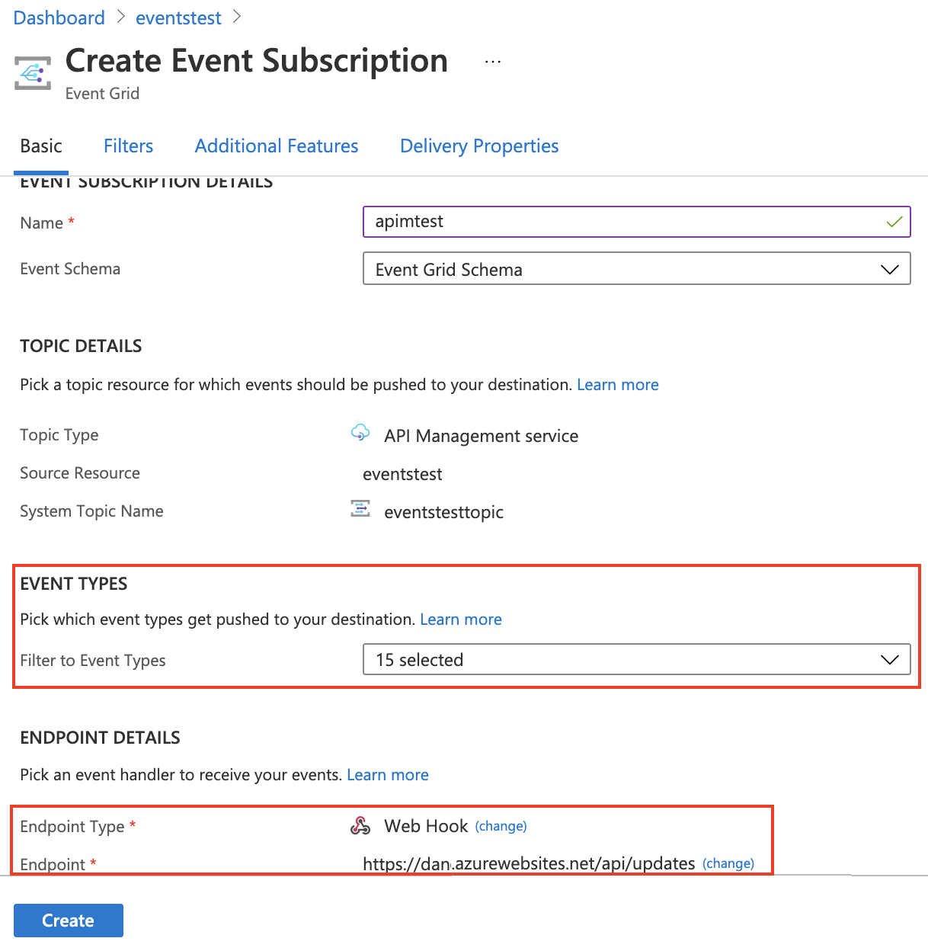Click the green checkmark in the Name field
Image resolution: width=928 pixels, height=951 pixels.
click(894, 222)
